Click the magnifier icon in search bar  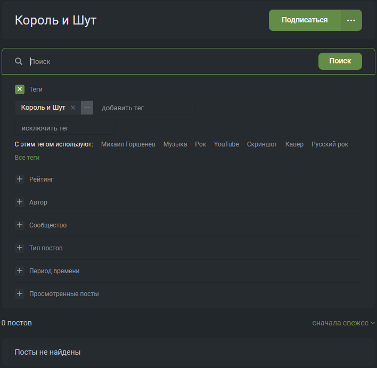(x=19, y=61)
